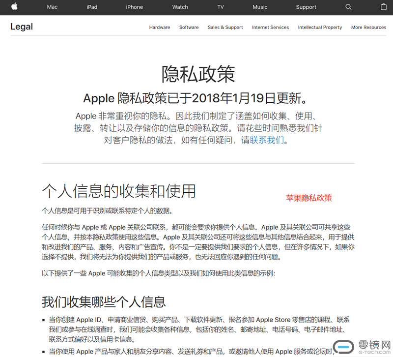Follow the 联系我们 link
Image resolution: width=393 pixels, height=357 pixels.
point(267,140)
